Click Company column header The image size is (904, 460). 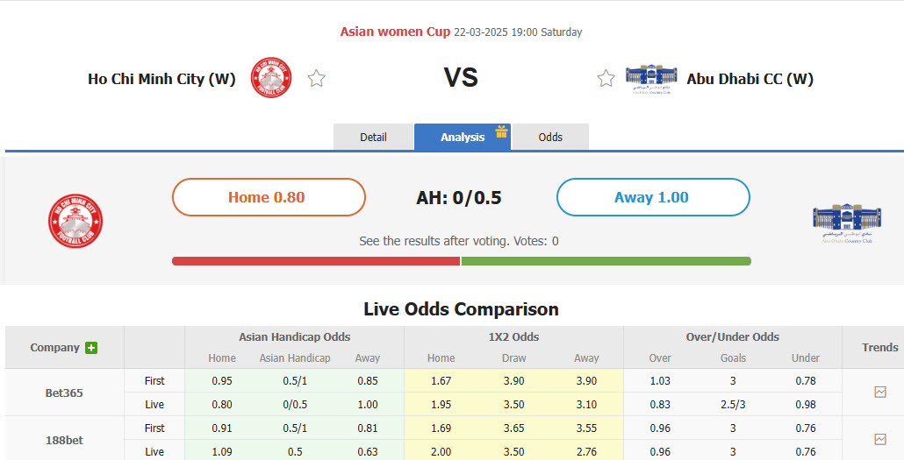point(54,348)
